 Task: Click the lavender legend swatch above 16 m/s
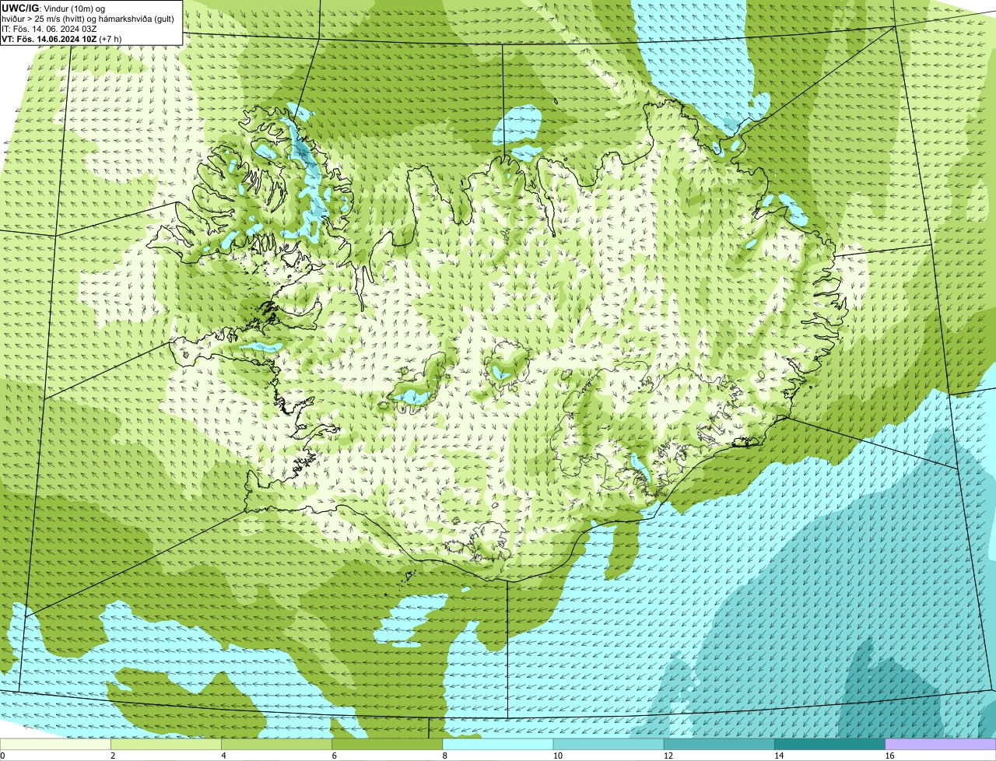[x=941, y=744]
